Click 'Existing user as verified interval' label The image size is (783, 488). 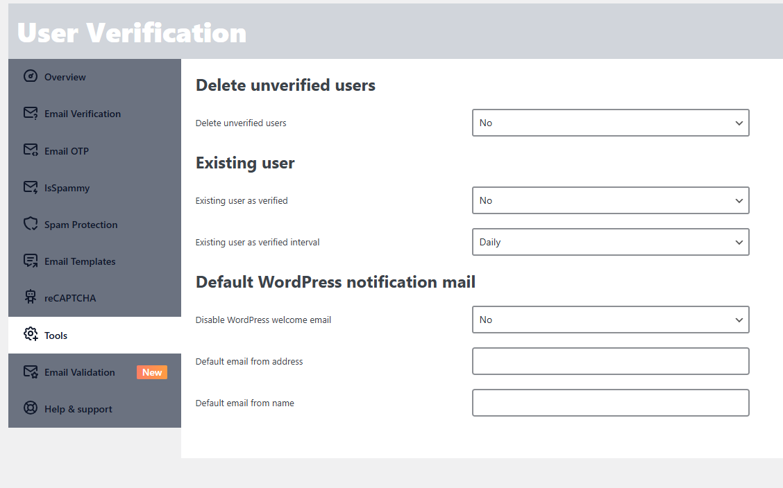click(257, 242)
